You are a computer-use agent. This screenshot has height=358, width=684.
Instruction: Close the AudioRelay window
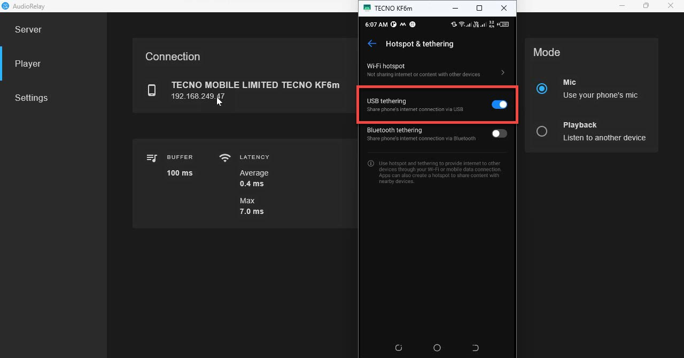click(671, 6)
